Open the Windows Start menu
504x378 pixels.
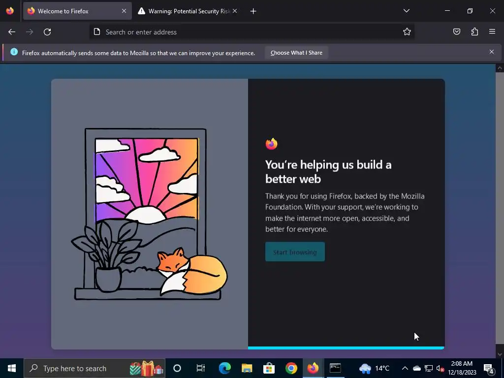click(x=12, y=368)
